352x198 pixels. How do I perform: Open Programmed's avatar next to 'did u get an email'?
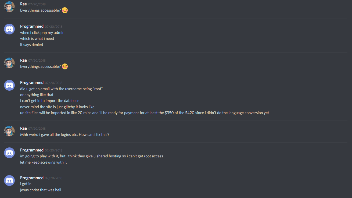[x=9, y=85]
